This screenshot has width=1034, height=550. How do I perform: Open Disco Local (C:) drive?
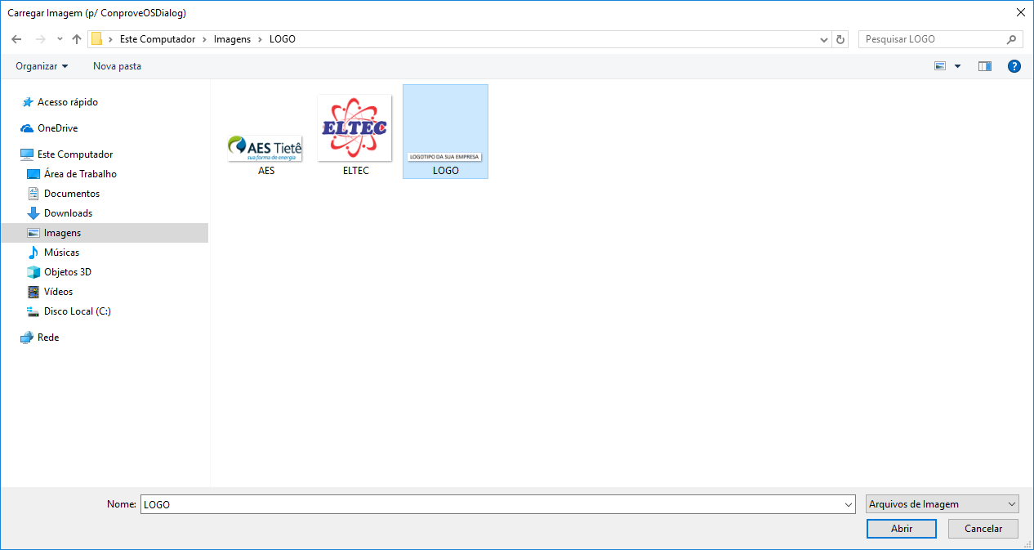pos(78,311)
